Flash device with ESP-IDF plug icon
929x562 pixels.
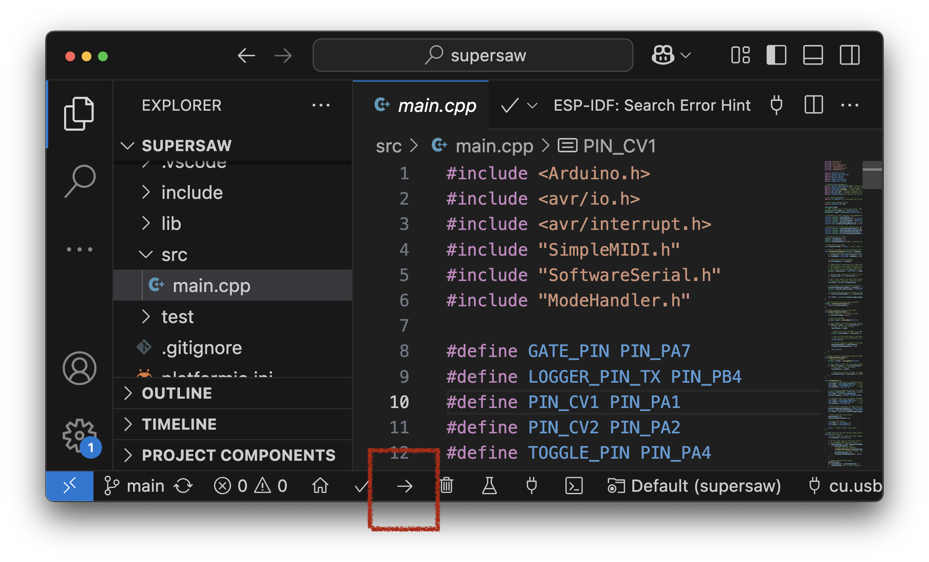coord(776,105)
